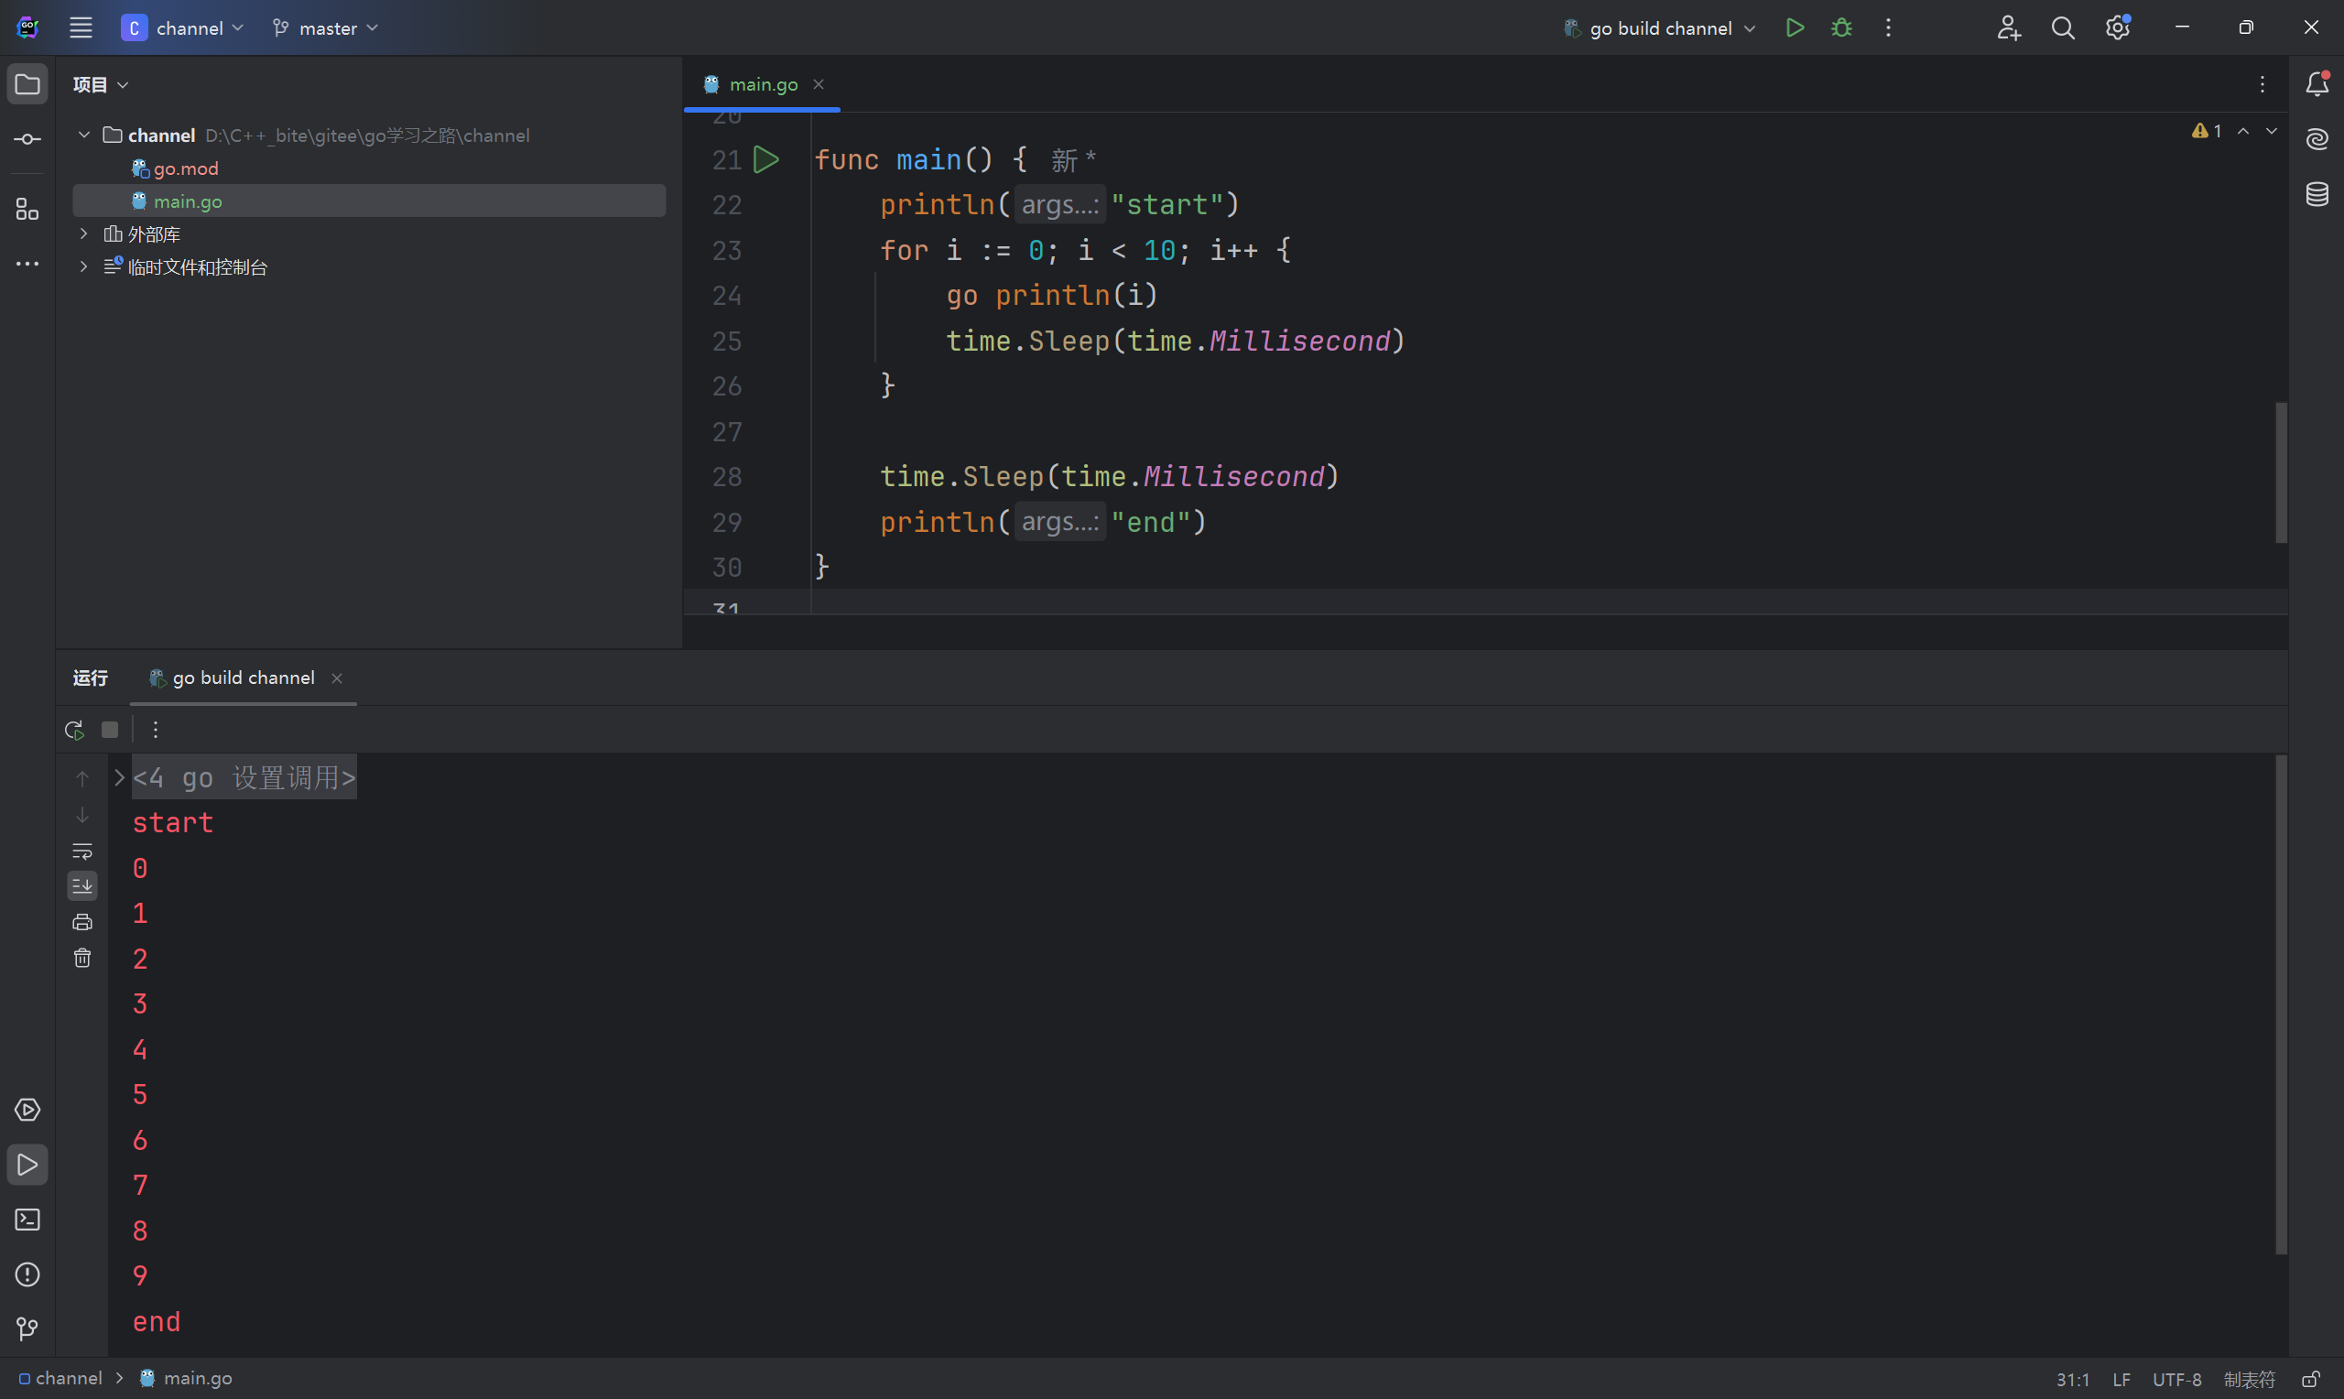This screenshot has width=2344, height=1399.
Task: Select go.mod in project tree
Action: [x=186, y=168]
